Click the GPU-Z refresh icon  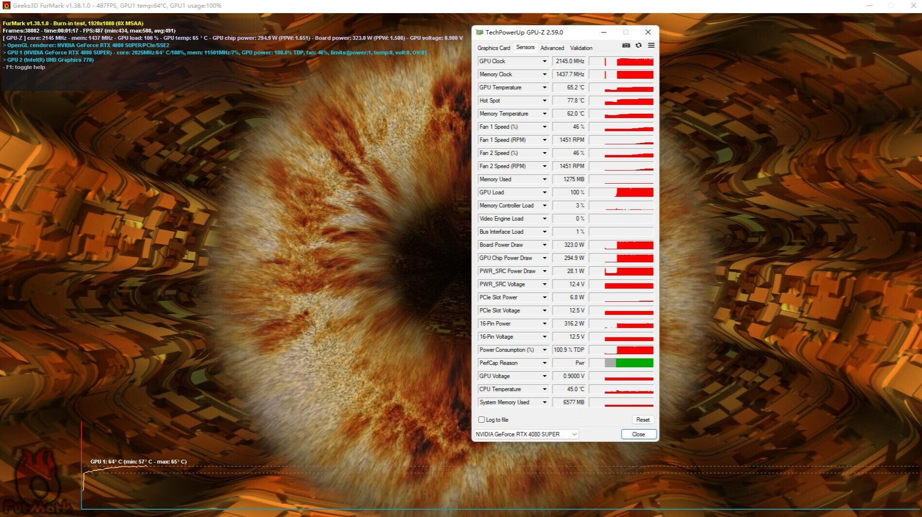coord(638,45)
